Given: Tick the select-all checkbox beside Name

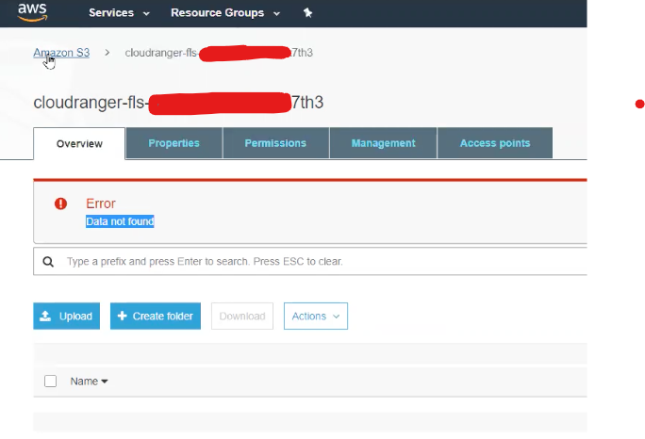Looking at the screenshot, I should 51,381.
